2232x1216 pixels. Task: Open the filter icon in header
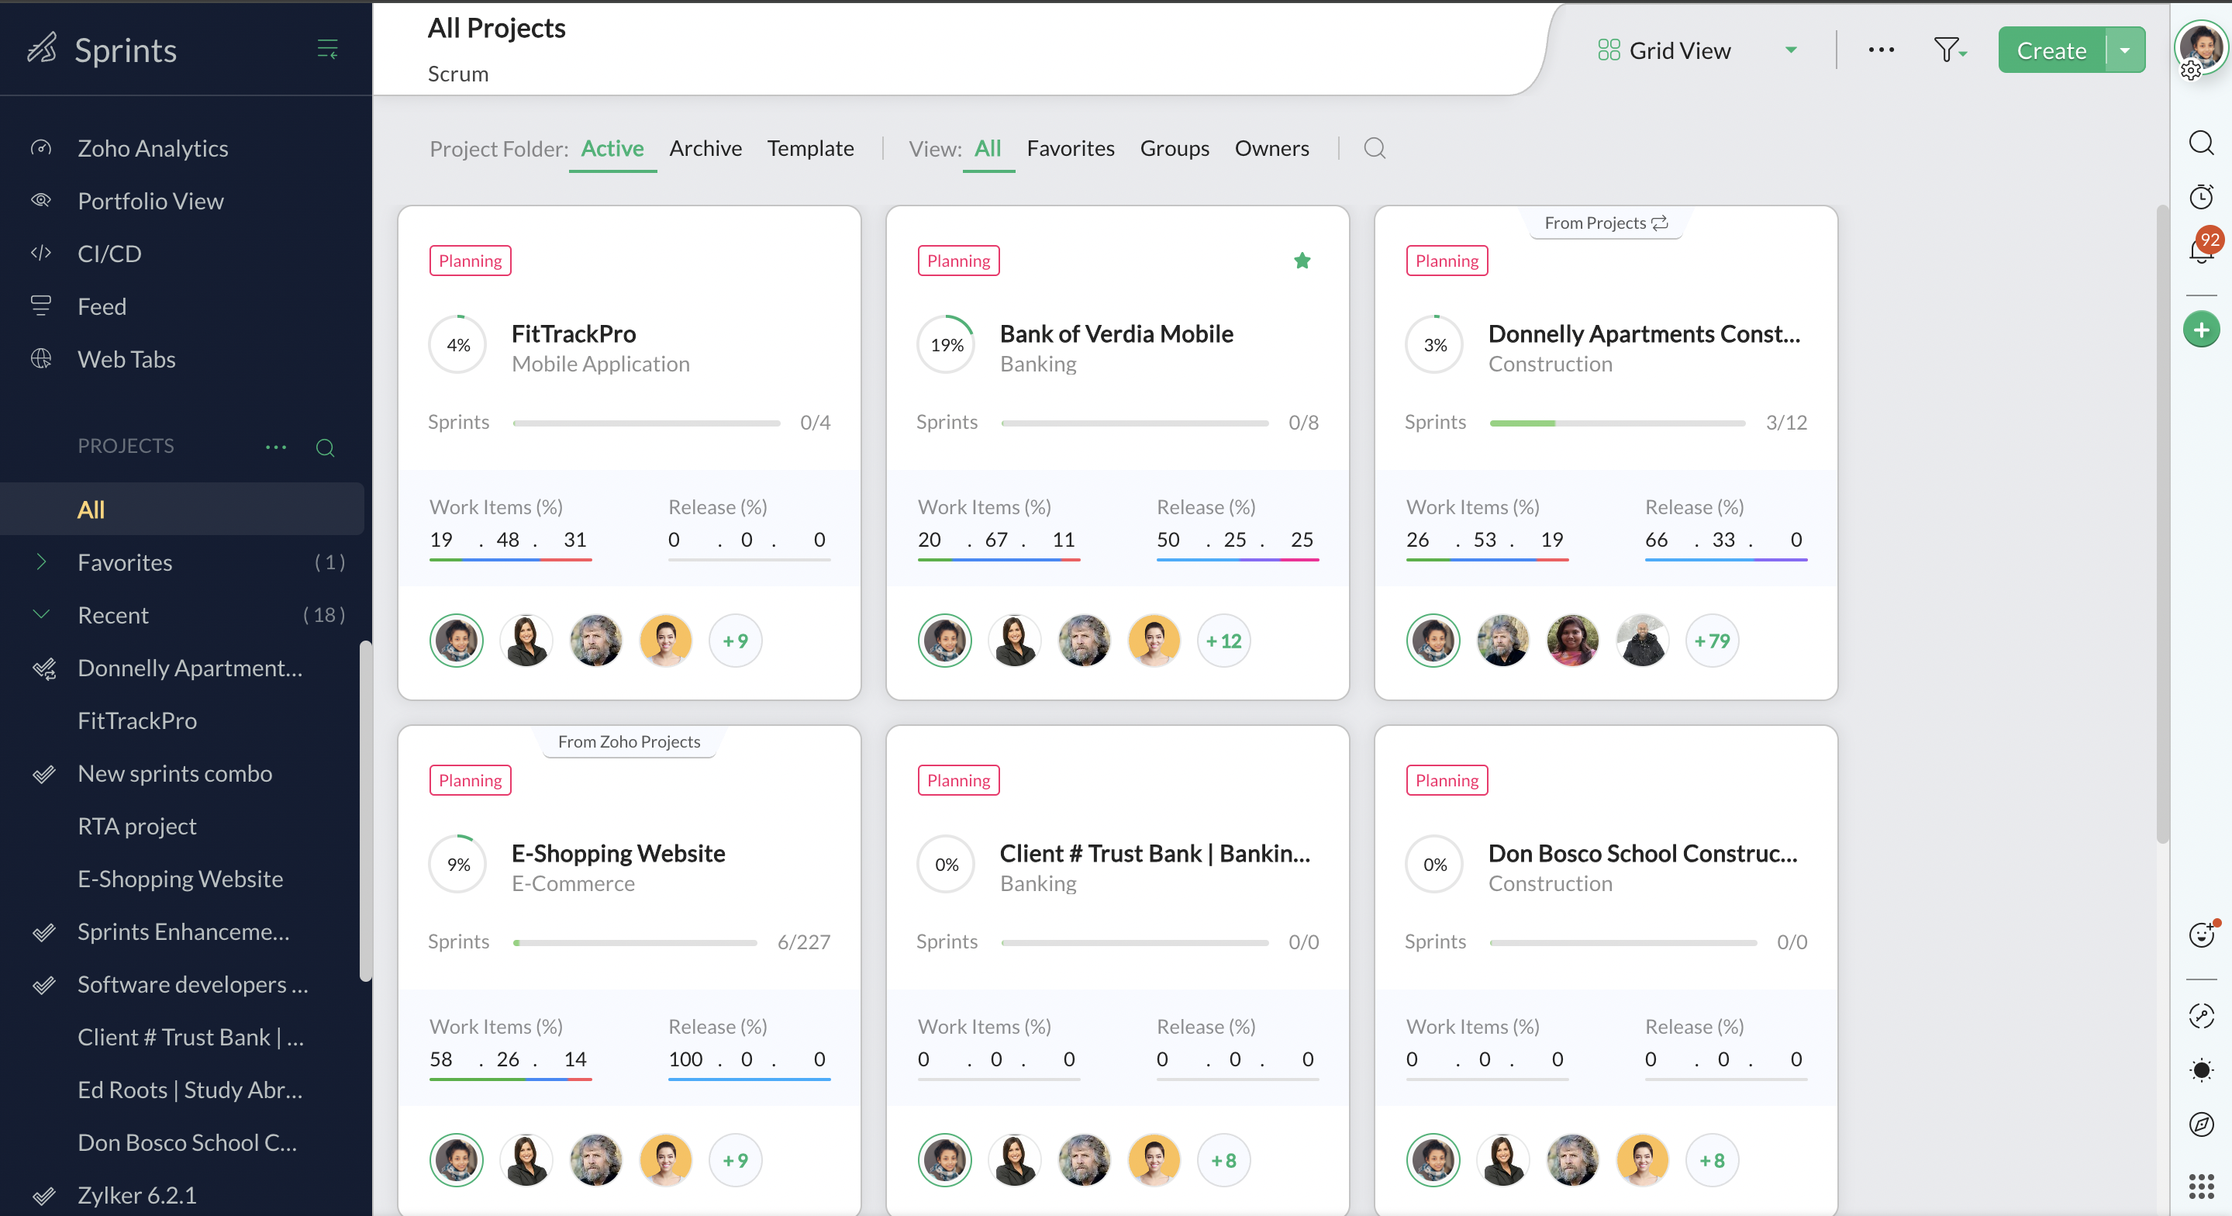coord(1947,50)
